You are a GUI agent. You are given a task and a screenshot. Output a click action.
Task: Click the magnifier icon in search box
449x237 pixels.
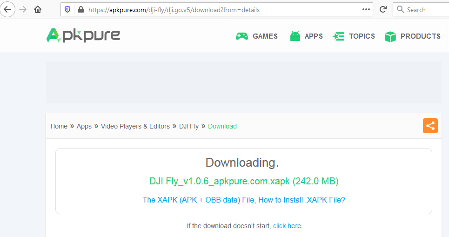(x=400, y=9)
